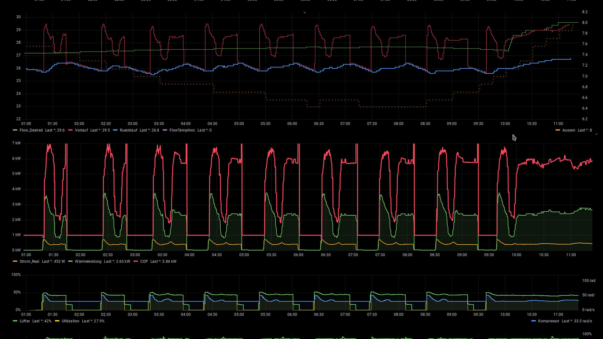This screenshot has width=603, height=339.
Task: Click the FlowTempHwc legend label
Action: pos(182,130)
